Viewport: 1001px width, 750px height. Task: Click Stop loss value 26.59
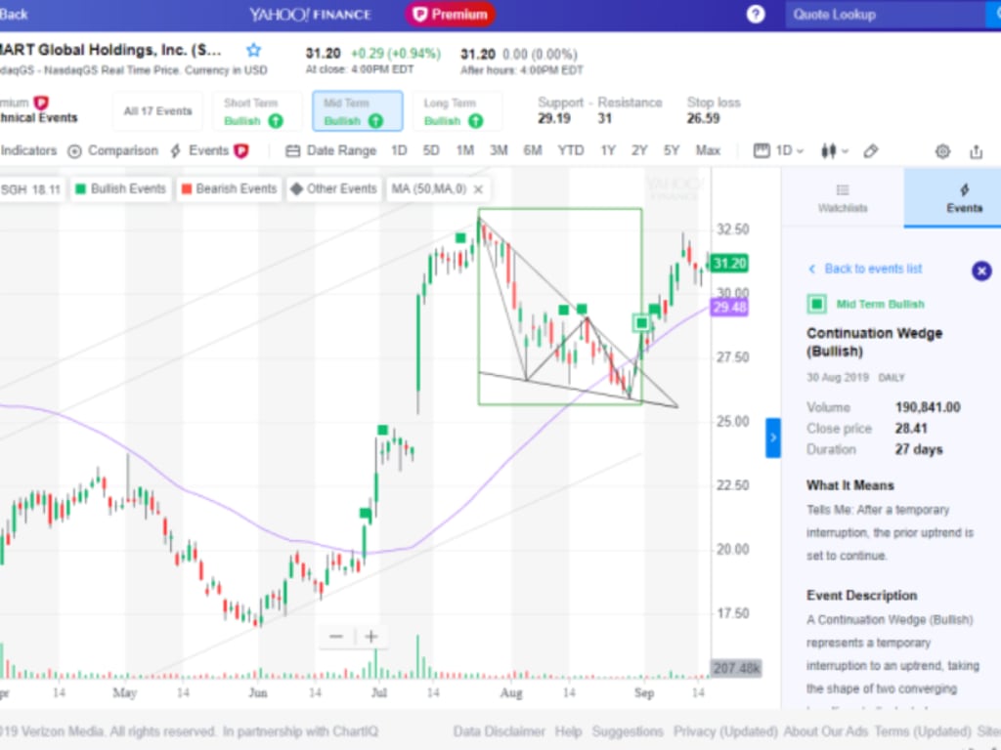point(703,118)
